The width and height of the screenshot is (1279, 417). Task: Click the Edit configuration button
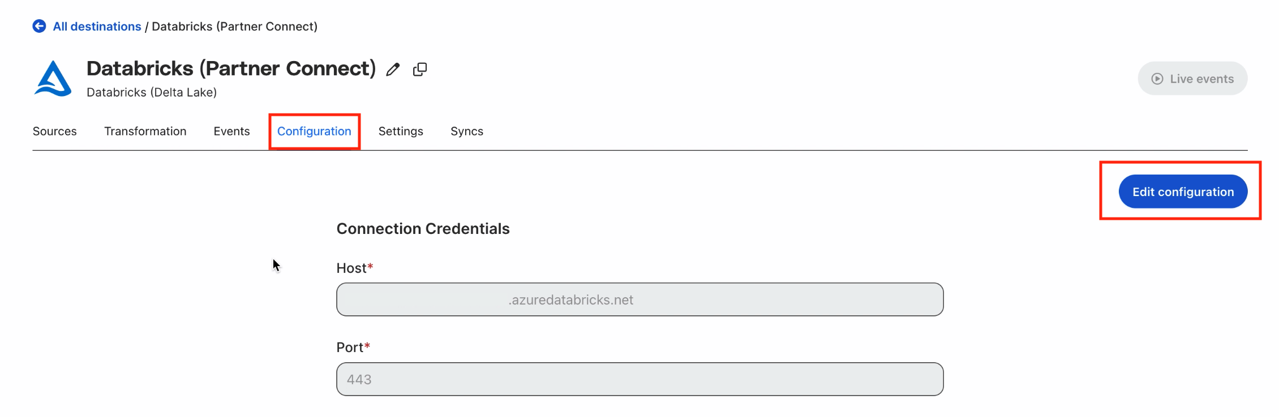pos(1183,192)
